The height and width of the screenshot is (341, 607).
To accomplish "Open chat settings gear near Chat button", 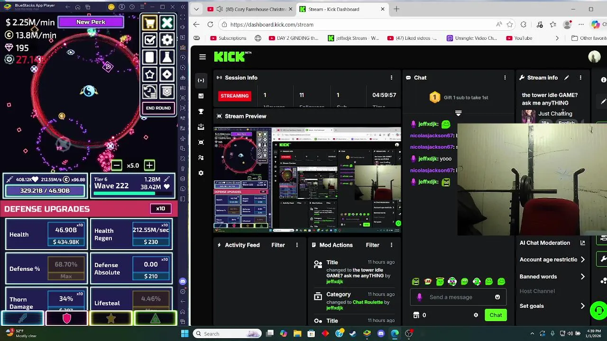I will coord(476,315).
